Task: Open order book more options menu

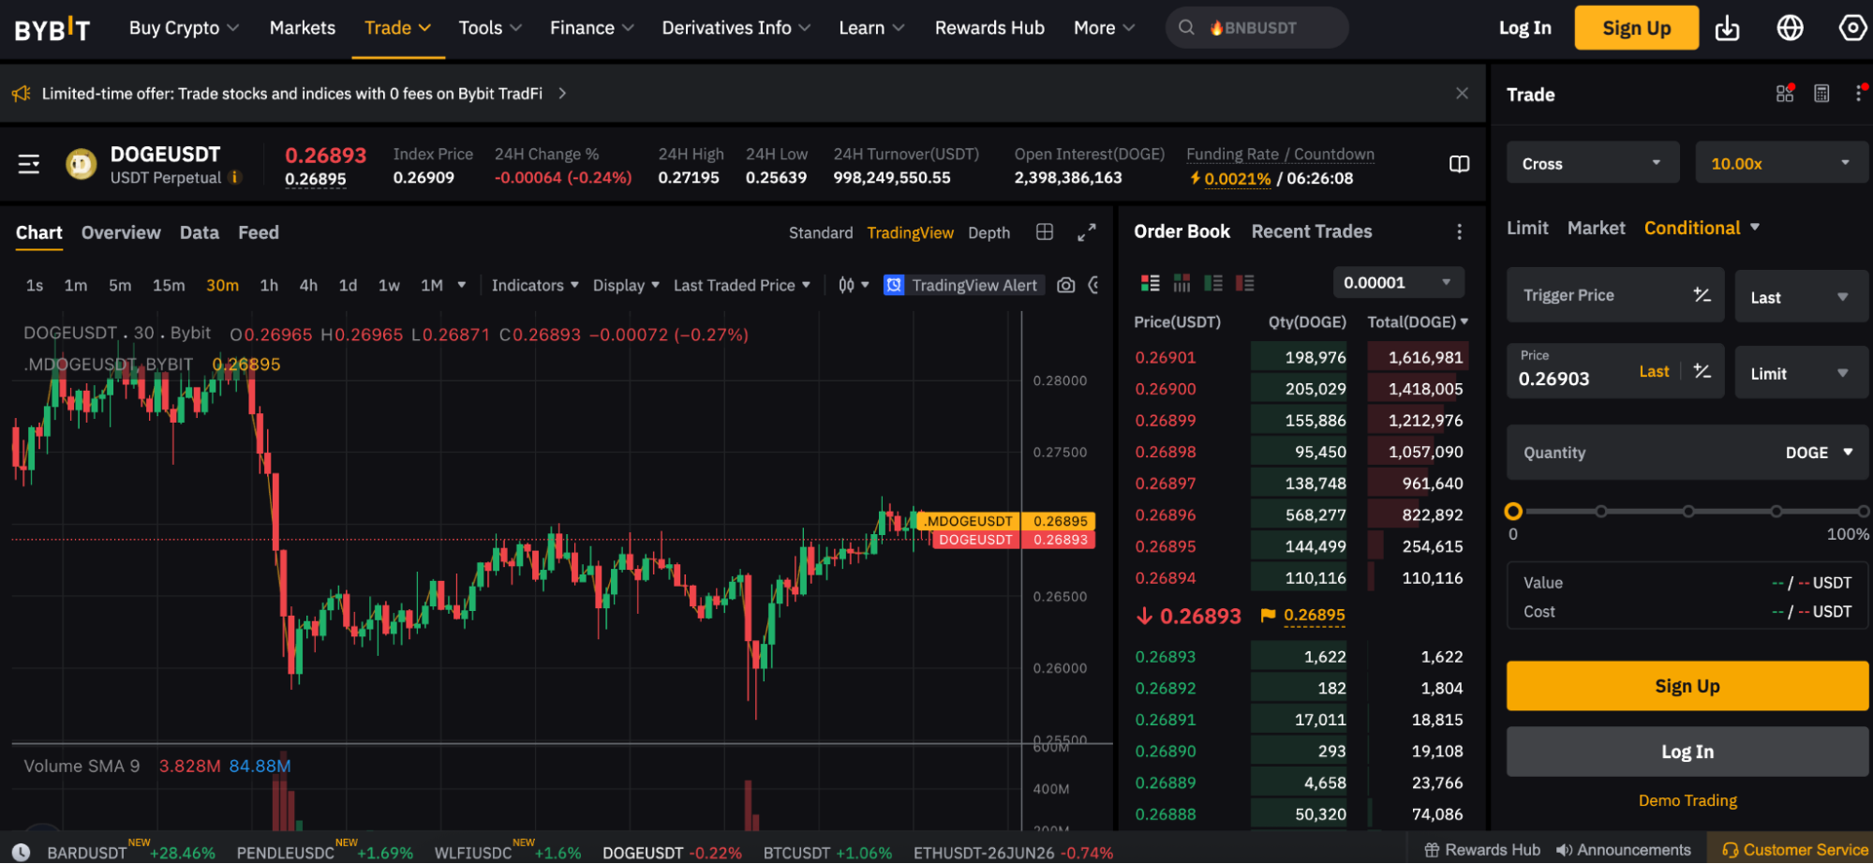Action: click(1459, 231)
